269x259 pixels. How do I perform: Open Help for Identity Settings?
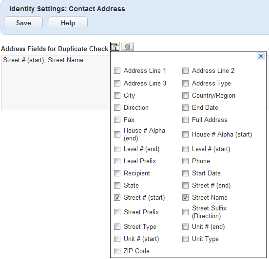[68, 23]
